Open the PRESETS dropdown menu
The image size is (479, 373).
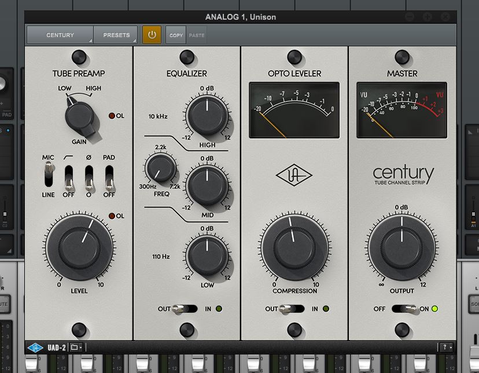(x=116, y=35)
